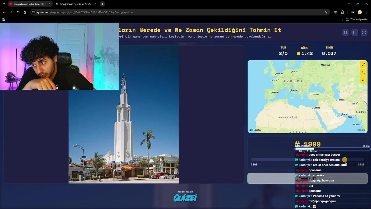The width and height of the screenshot is (371, 209).
Task: Expand the map with the yellow arrows button
Action: click(x=363, y=64)
